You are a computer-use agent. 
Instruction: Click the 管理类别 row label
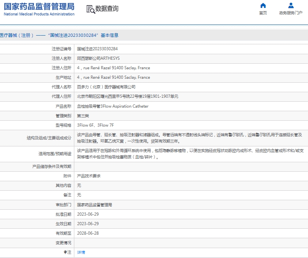tap(63, 116)
